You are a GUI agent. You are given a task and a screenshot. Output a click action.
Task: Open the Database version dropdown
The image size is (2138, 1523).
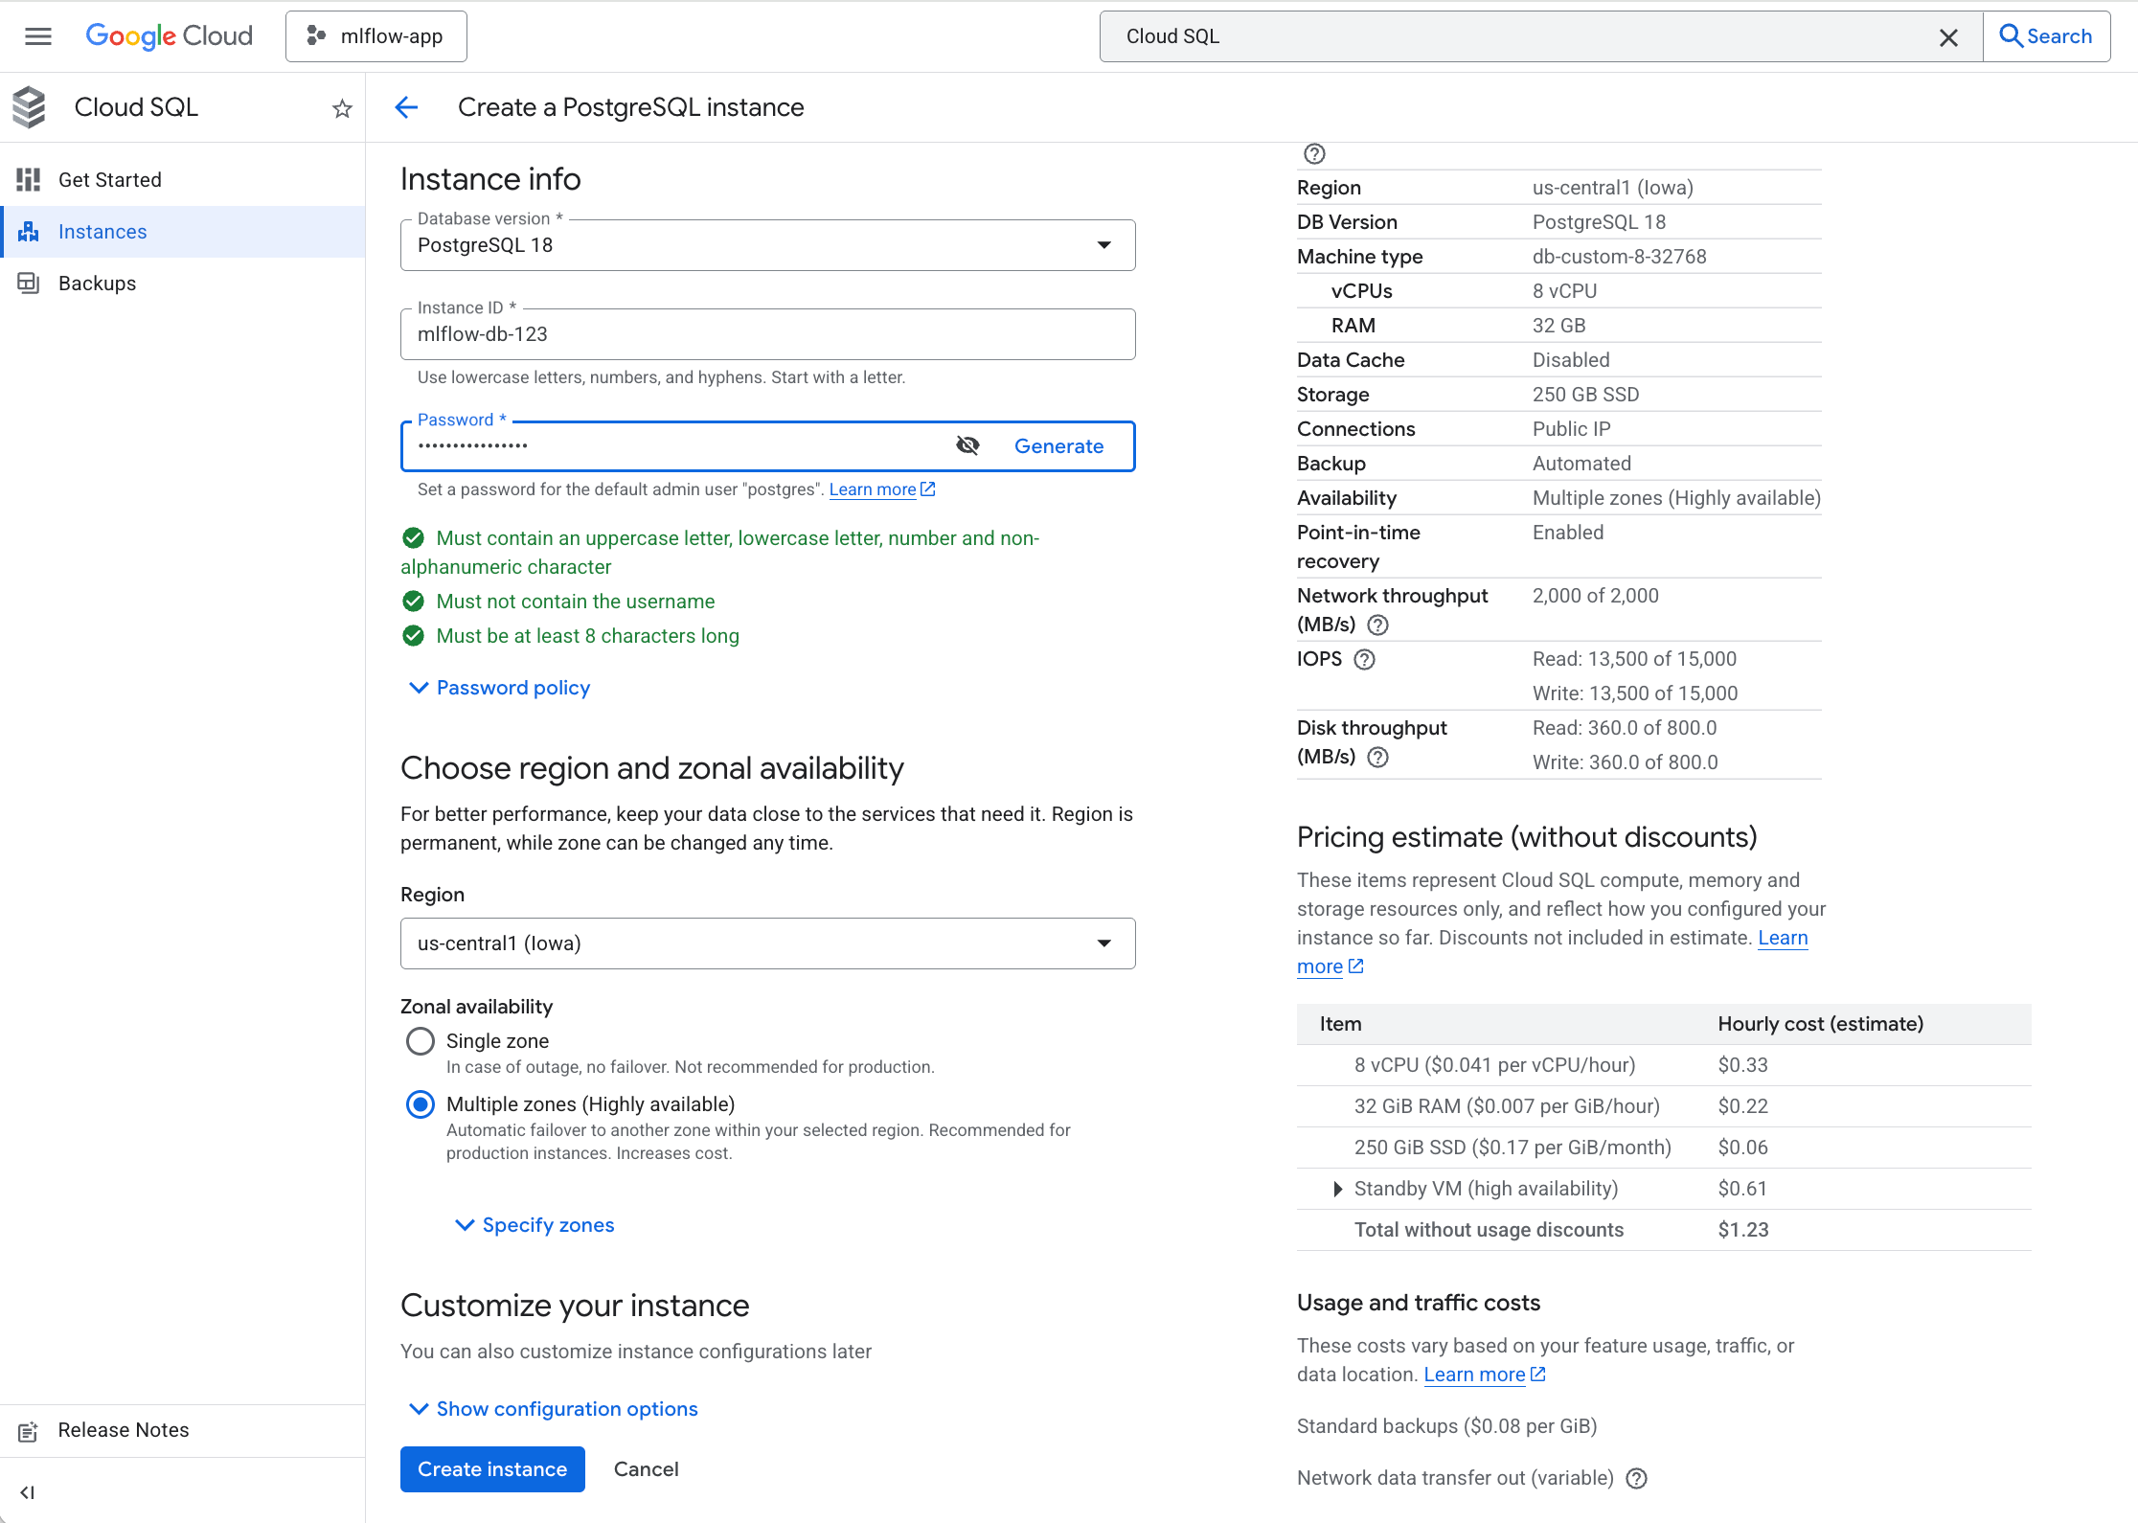pyautogui.click(x=1103, y=244)
